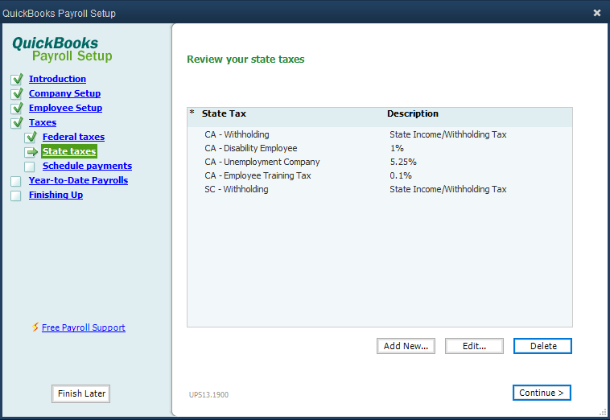Click the empty Schedule payments checkbox

(30, 167)
